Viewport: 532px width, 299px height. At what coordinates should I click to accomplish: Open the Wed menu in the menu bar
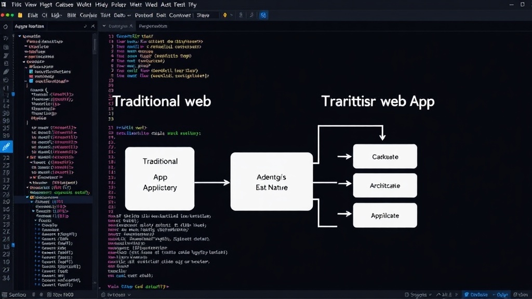tap(151, 5)
